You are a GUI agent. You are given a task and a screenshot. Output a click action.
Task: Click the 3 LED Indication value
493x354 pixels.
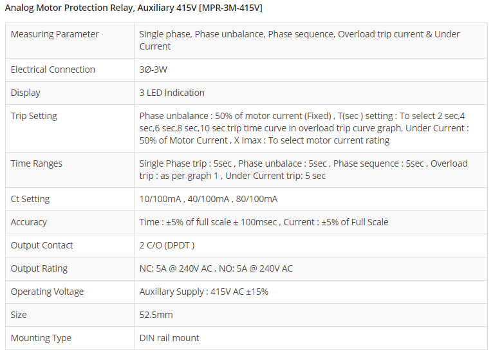(x=172, y=93)
